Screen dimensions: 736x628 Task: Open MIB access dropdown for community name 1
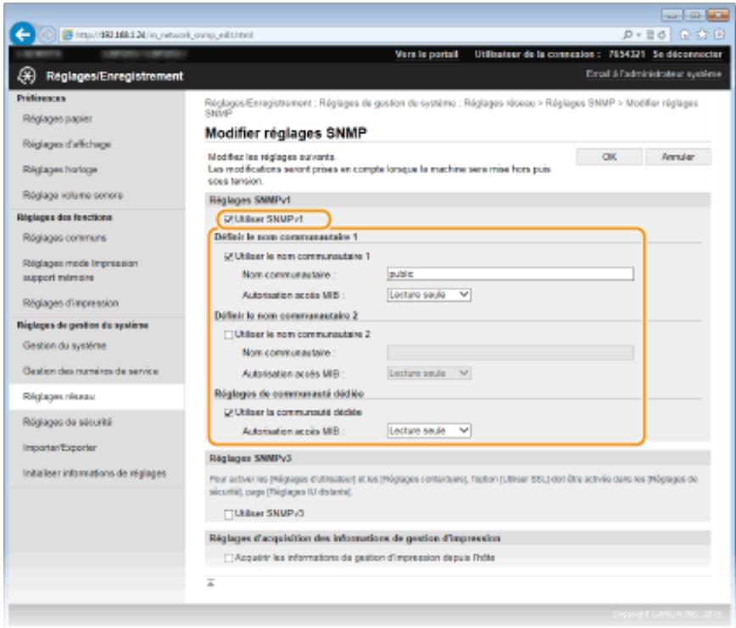(428, 294)
